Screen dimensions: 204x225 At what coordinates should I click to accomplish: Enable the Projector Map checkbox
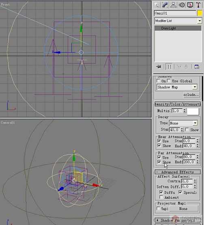tap(159, 208)
